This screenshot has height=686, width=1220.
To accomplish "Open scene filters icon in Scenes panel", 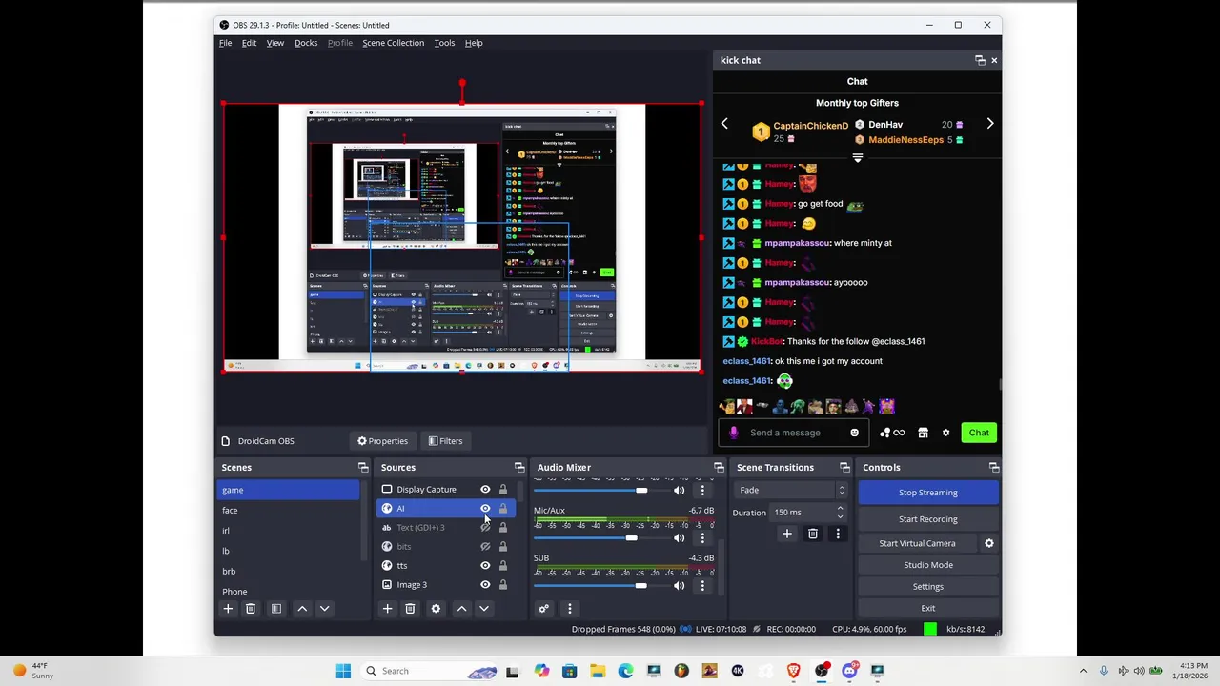I will click(276, 609).
